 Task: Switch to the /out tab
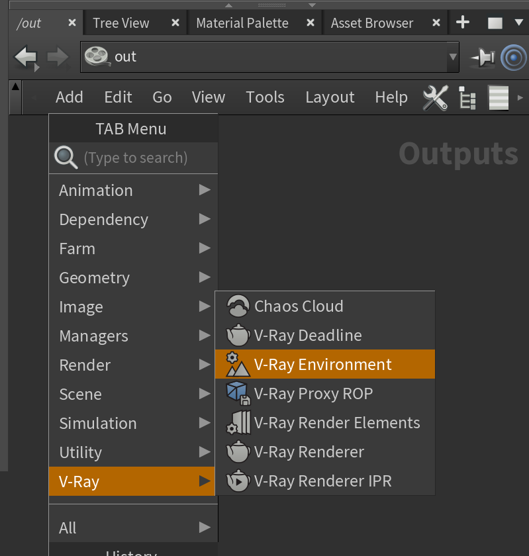(29, 23)
